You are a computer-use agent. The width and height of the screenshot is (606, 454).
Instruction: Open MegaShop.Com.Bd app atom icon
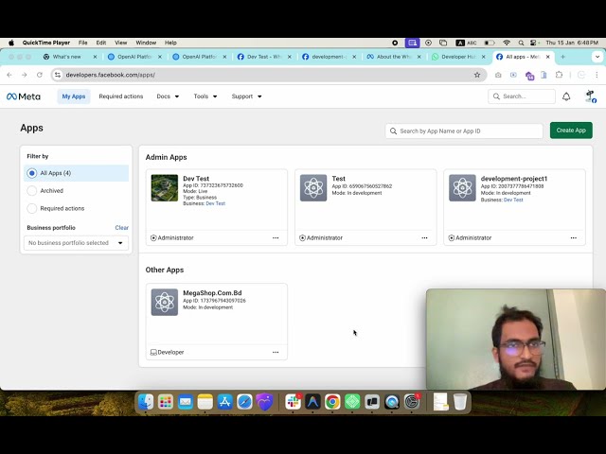[x=165, y=303]
